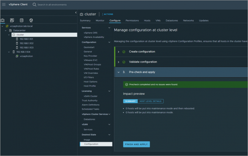Switch to HOST LEVEL DETAILS view

(x=150, y=101)
